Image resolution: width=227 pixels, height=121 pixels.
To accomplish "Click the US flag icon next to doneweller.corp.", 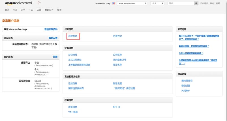I will click(x=114, y=3).
